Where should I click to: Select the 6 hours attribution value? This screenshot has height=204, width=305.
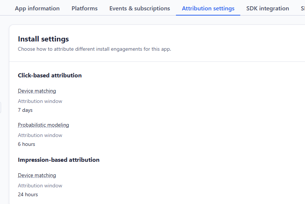pyautogui.click(x=26, y=144)
